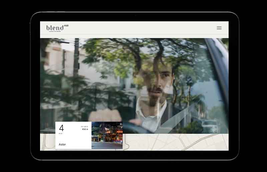Open the Astor night street photo thumbnail

tap(107, 135)
